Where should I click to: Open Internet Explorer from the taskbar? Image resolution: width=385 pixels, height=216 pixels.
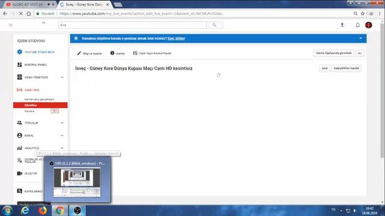coord(25,211)
